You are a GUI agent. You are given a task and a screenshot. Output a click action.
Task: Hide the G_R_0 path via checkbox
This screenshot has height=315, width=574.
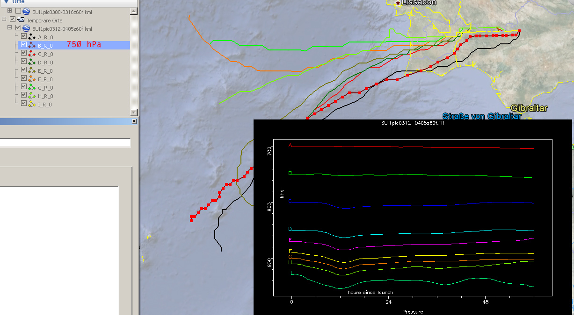[x=24, y=87]
